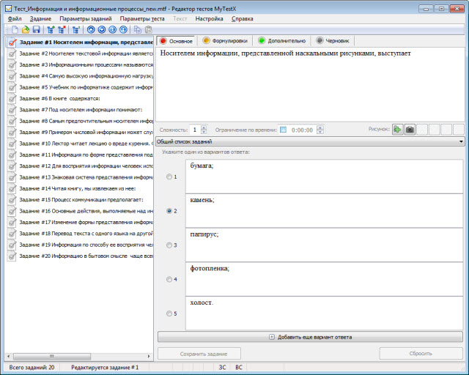The height and width of the screenshot is (375, 469).
Task: Open a test file with the folder icon
Action: click(x=26, y=30)
